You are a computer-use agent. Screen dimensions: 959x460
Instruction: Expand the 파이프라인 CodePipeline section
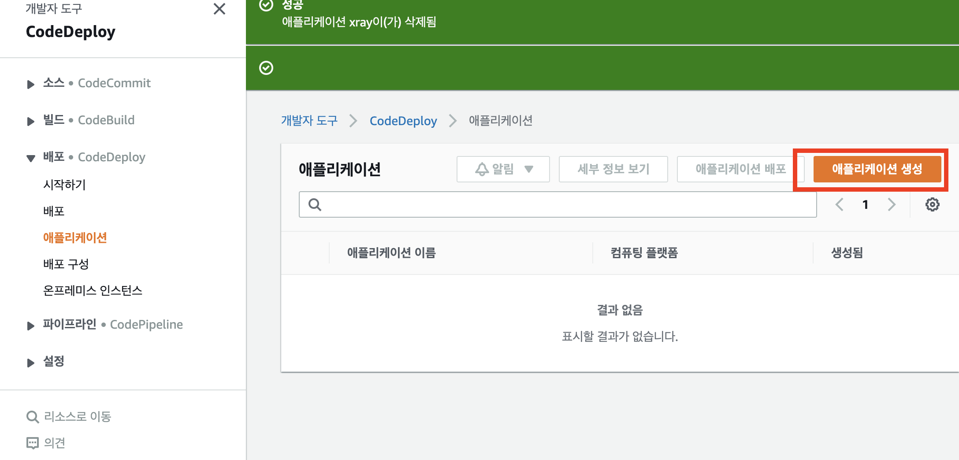point(30,325)
